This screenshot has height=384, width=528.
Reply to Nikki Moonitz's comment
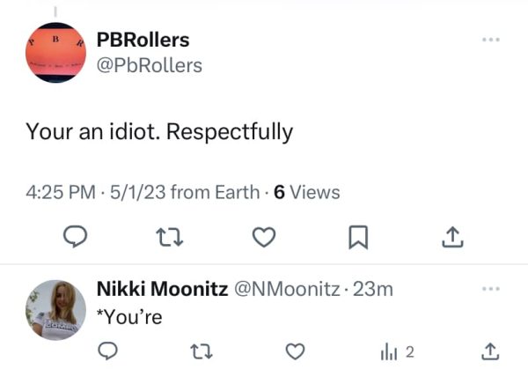pyautogui.click(x=107, y=351)
